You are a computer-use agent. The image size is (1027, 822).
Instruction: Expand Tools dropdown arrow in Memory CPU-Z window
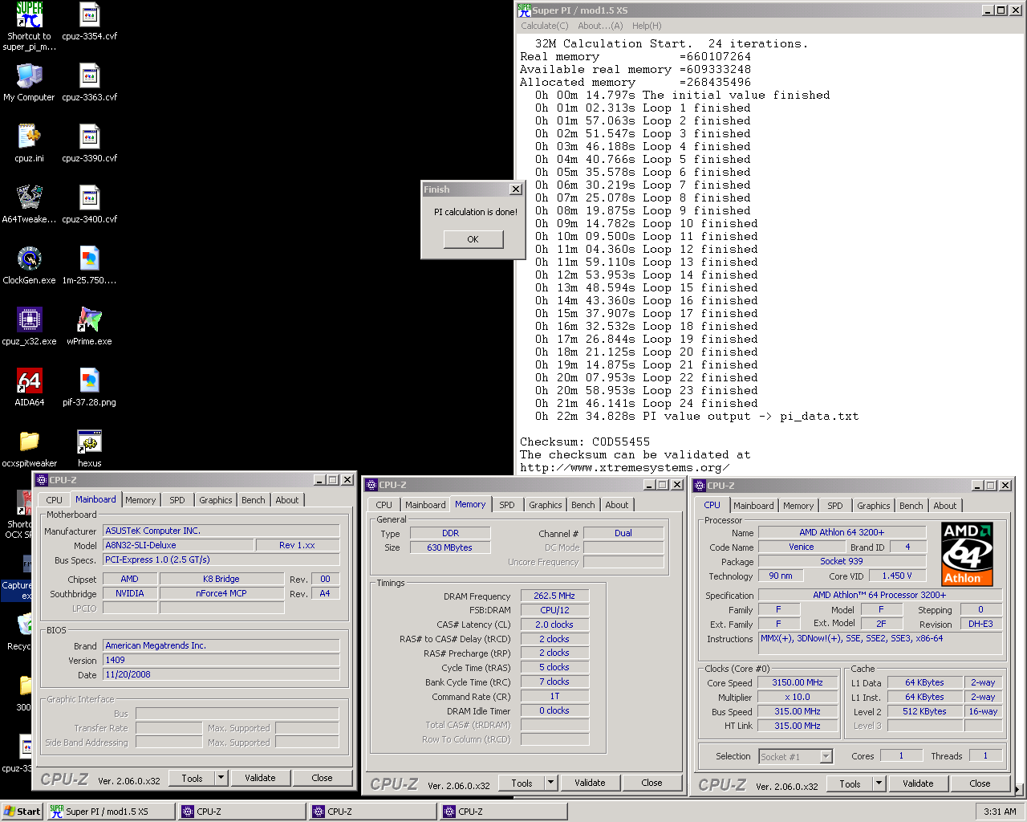coord(551,783)
